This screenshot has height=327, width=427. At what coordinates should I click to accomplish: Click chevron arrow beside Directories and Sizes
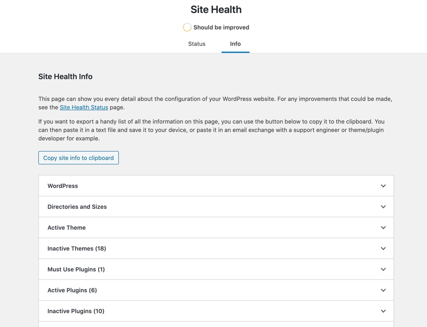383,207
